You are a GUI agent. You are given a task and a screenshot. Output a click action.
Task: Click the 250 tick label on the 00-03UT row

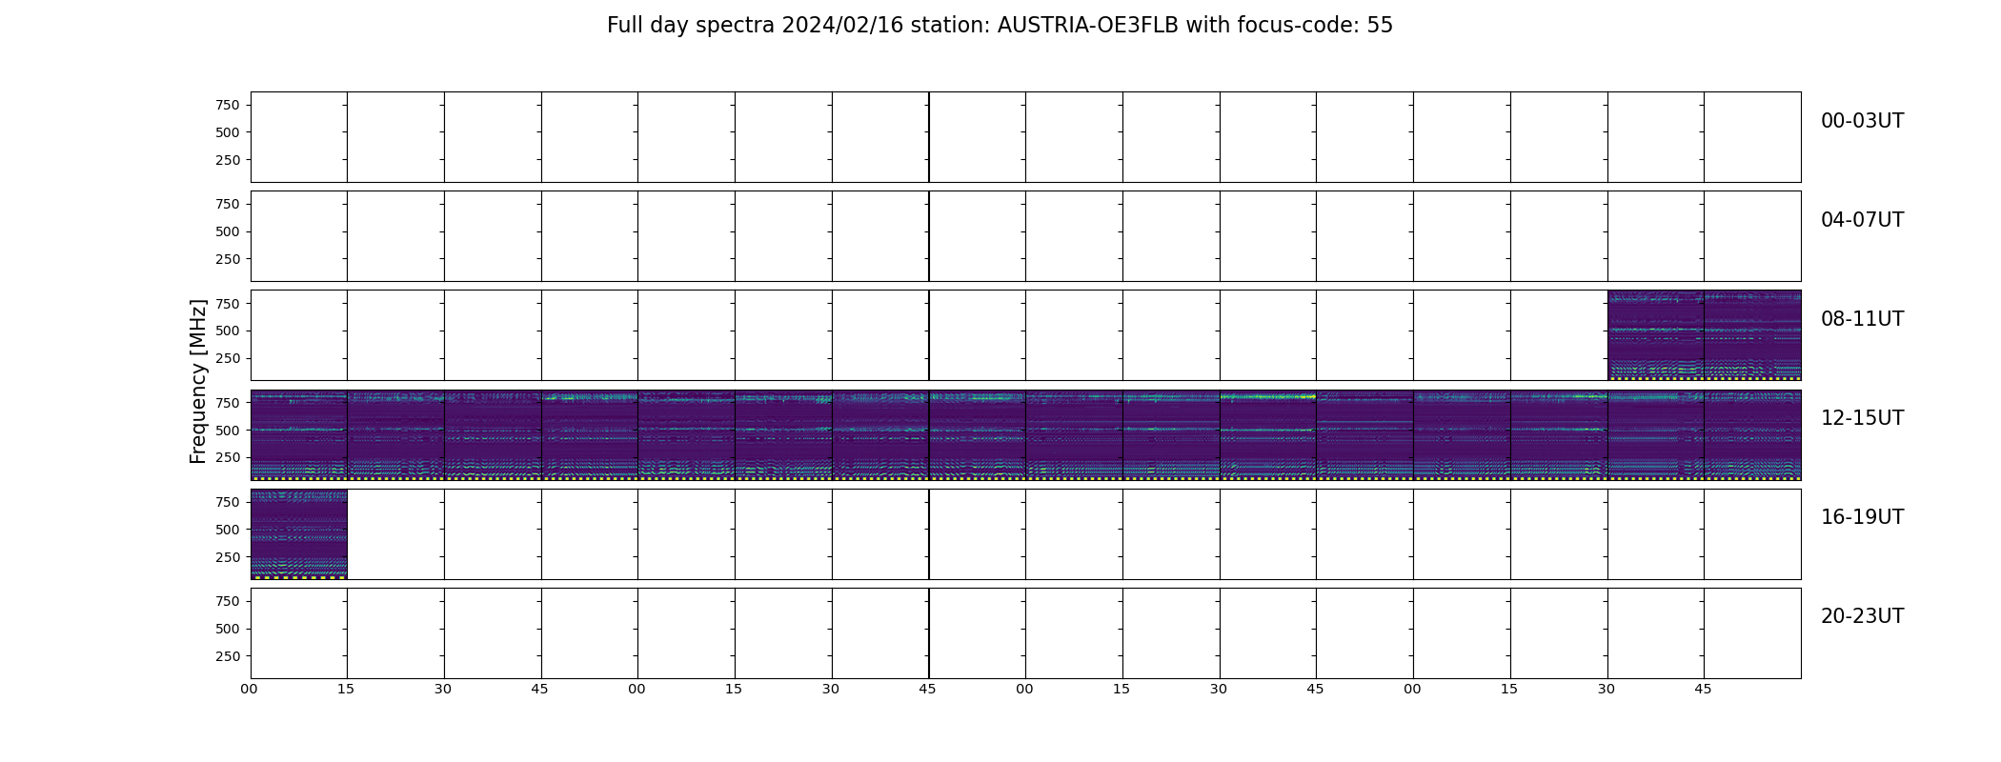(x=228, y=160)
